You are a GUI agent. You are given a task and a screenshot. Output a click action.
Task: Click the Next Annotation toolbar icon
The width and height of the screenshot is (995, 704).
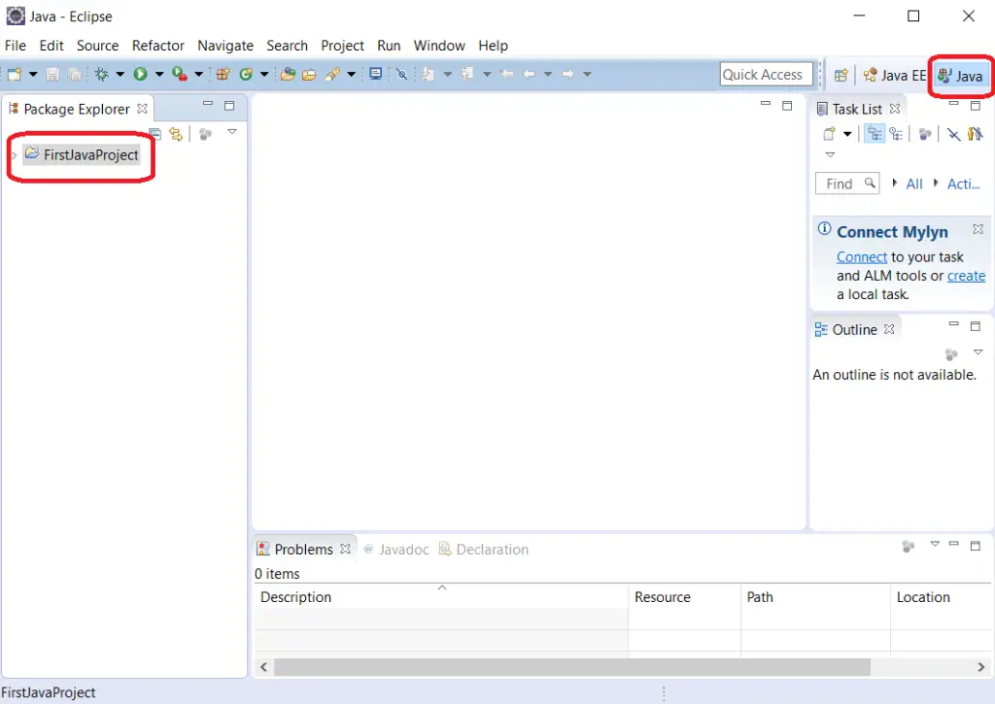coord(429,74)
